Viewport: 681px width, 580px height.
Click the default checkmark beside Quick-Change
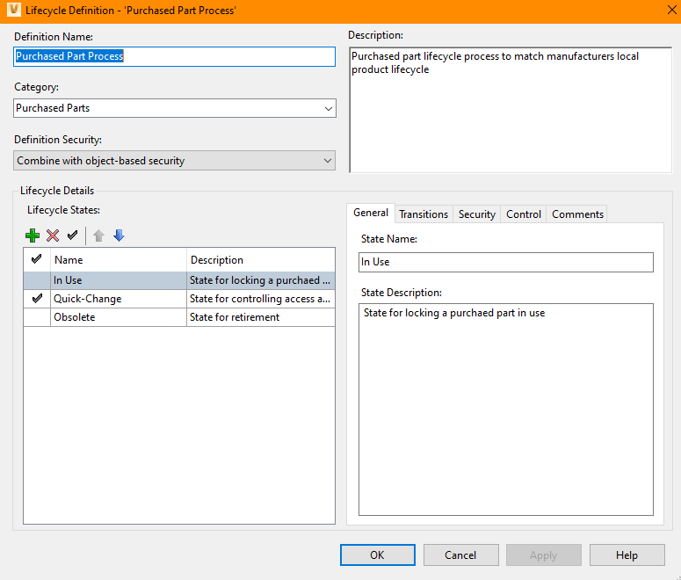38,299
